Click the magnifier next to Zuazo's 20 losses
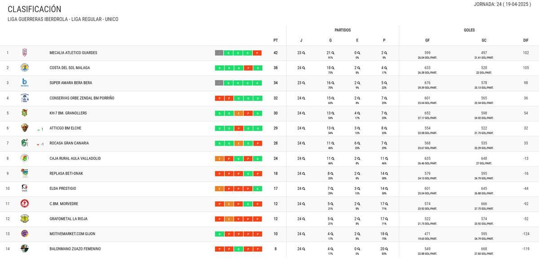 [x=385, y=249]
